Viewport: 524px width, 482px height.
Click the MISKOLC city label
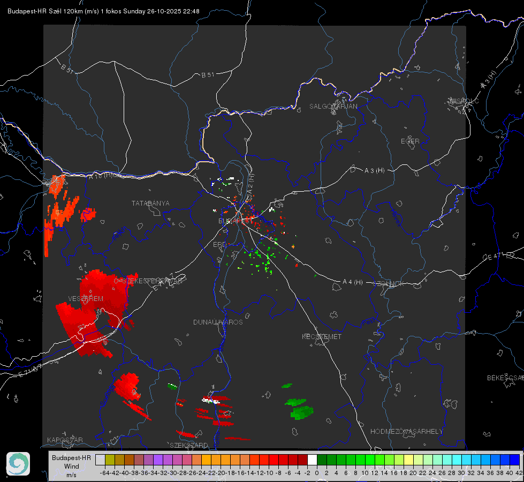[464, 101]
